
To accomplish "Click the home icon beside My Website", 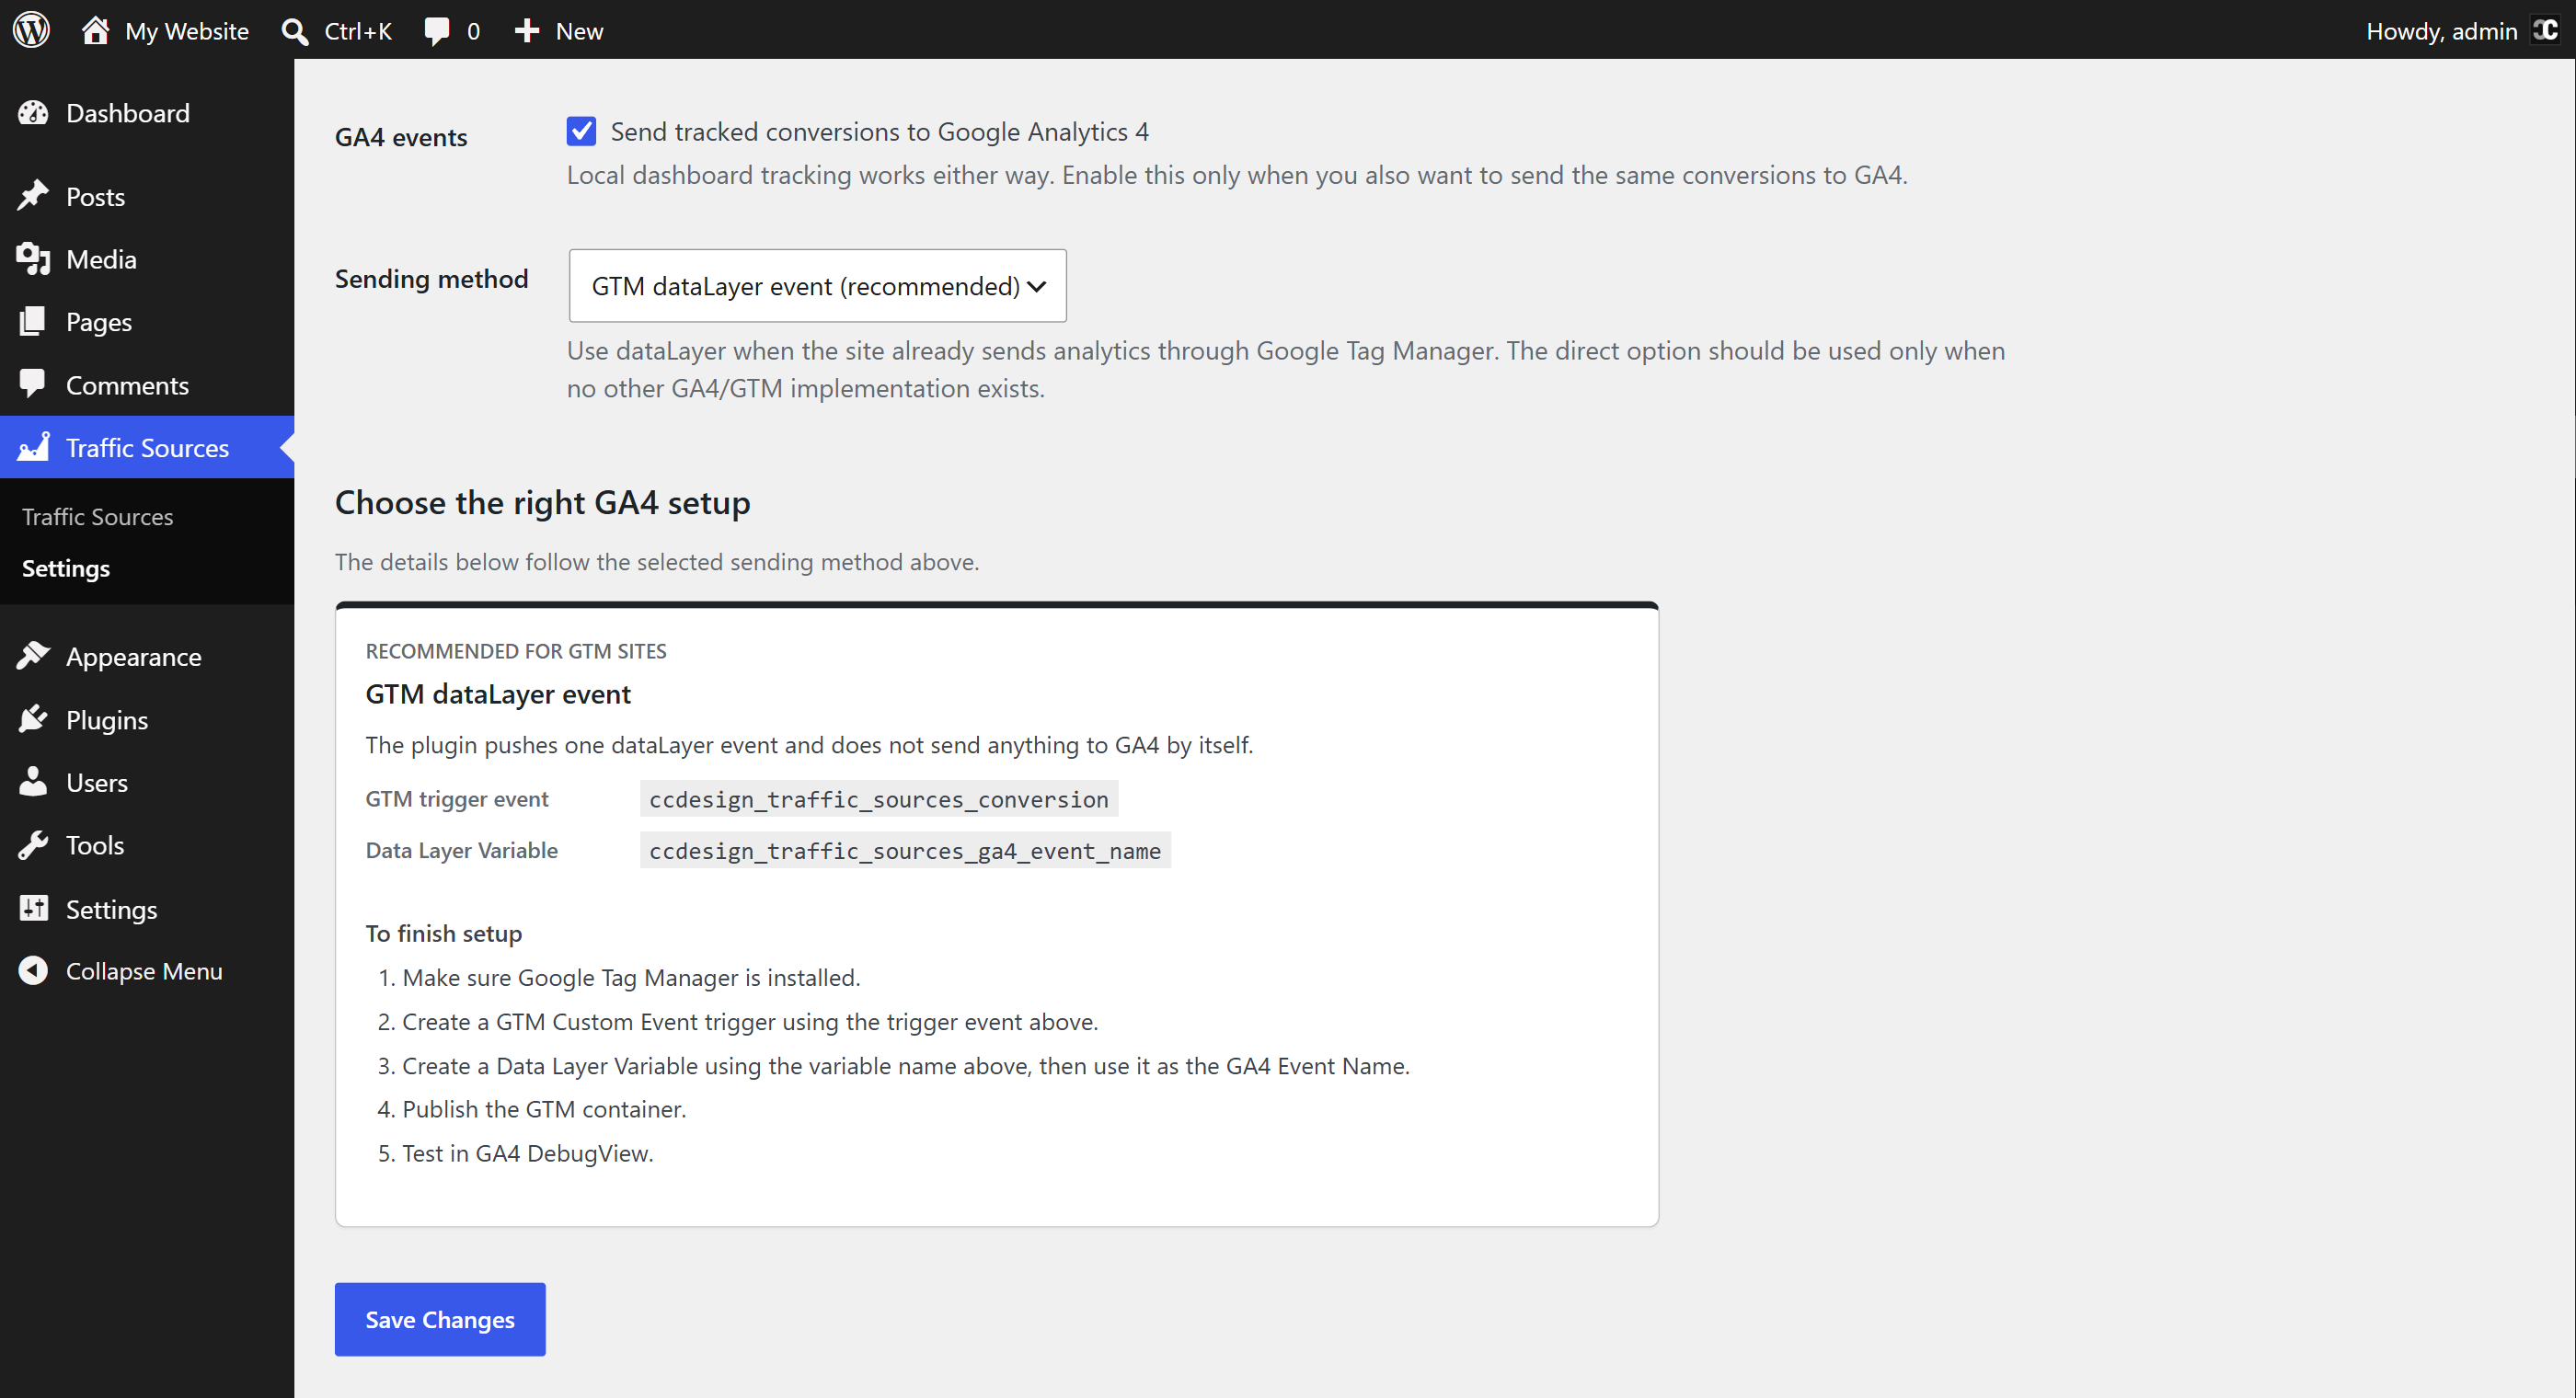I will 96,30.
